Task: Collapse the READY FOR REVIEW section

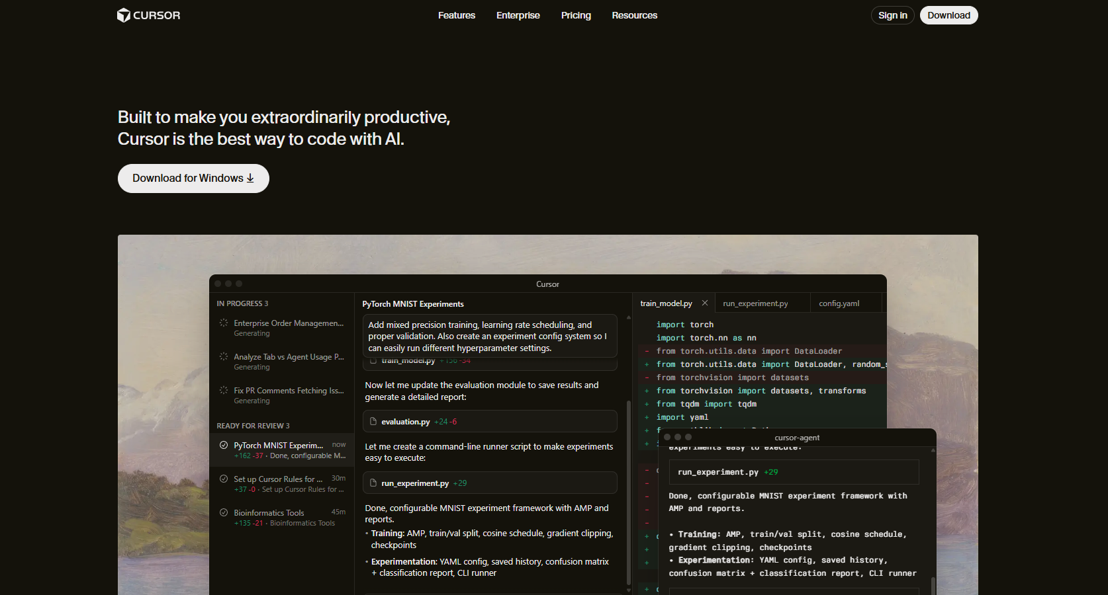Action: click(253, 425)
